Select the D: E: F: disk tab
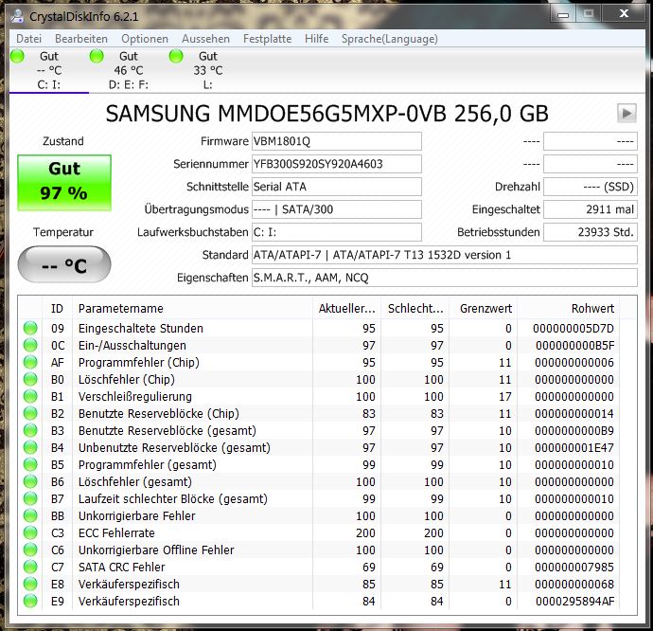This screenshot has width=653, height=631. pyautogui.click(x=129, y=70)
